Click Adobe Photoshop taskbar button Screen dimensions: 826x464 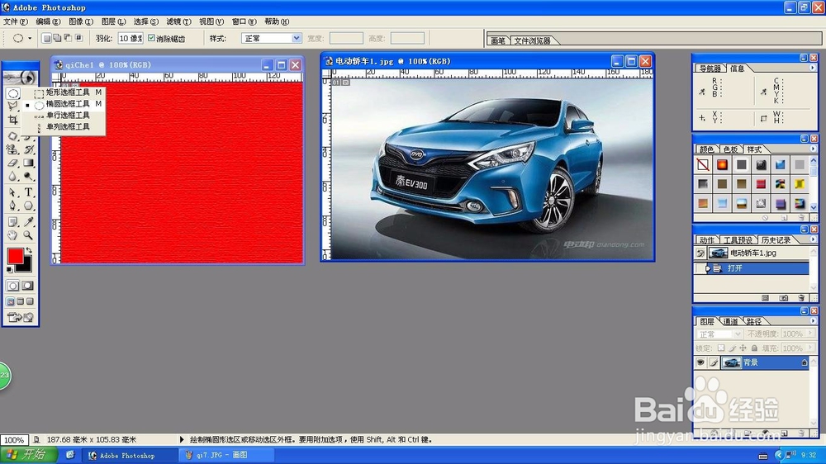(x=131, y=455)
